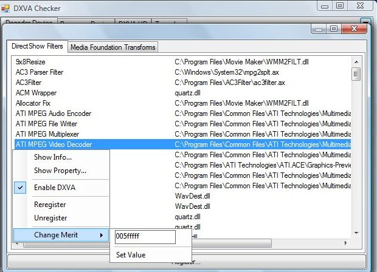This screenshot has height=272, width=377.
Task: Select Reregister in the context menu
Action: point(50,205)
